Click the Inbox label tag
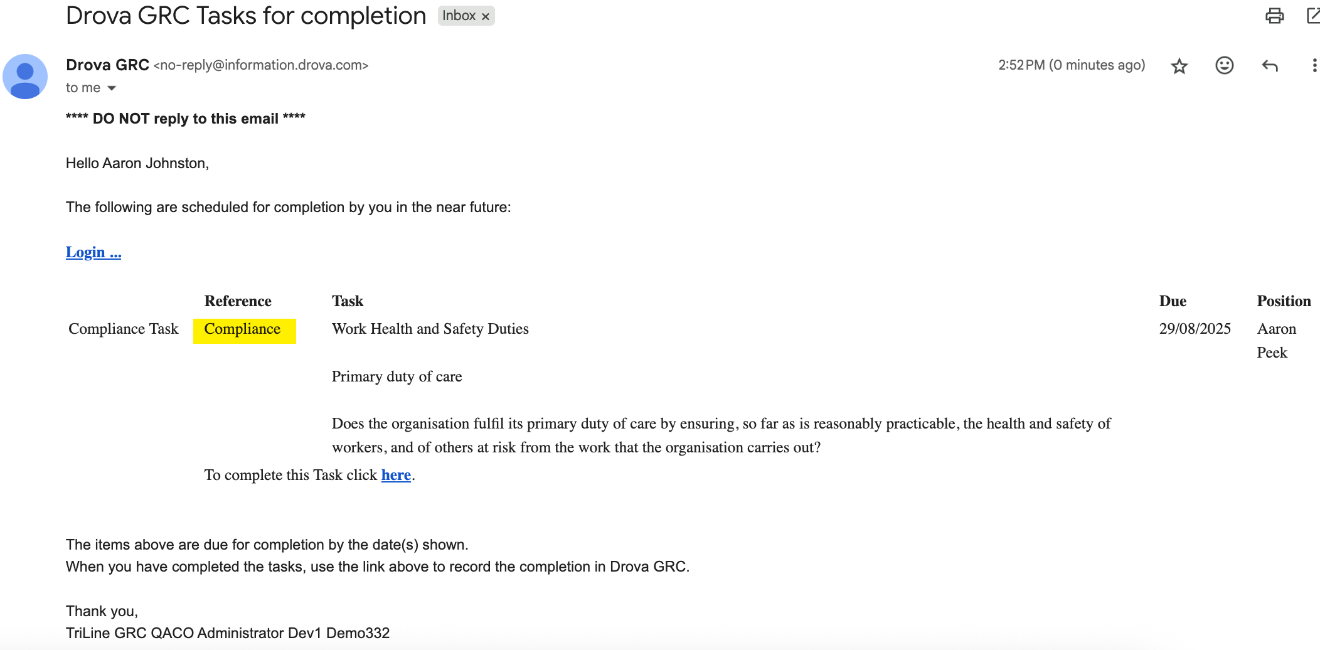The width and height of the screenshot is (1320, 650). coord(459,16)
